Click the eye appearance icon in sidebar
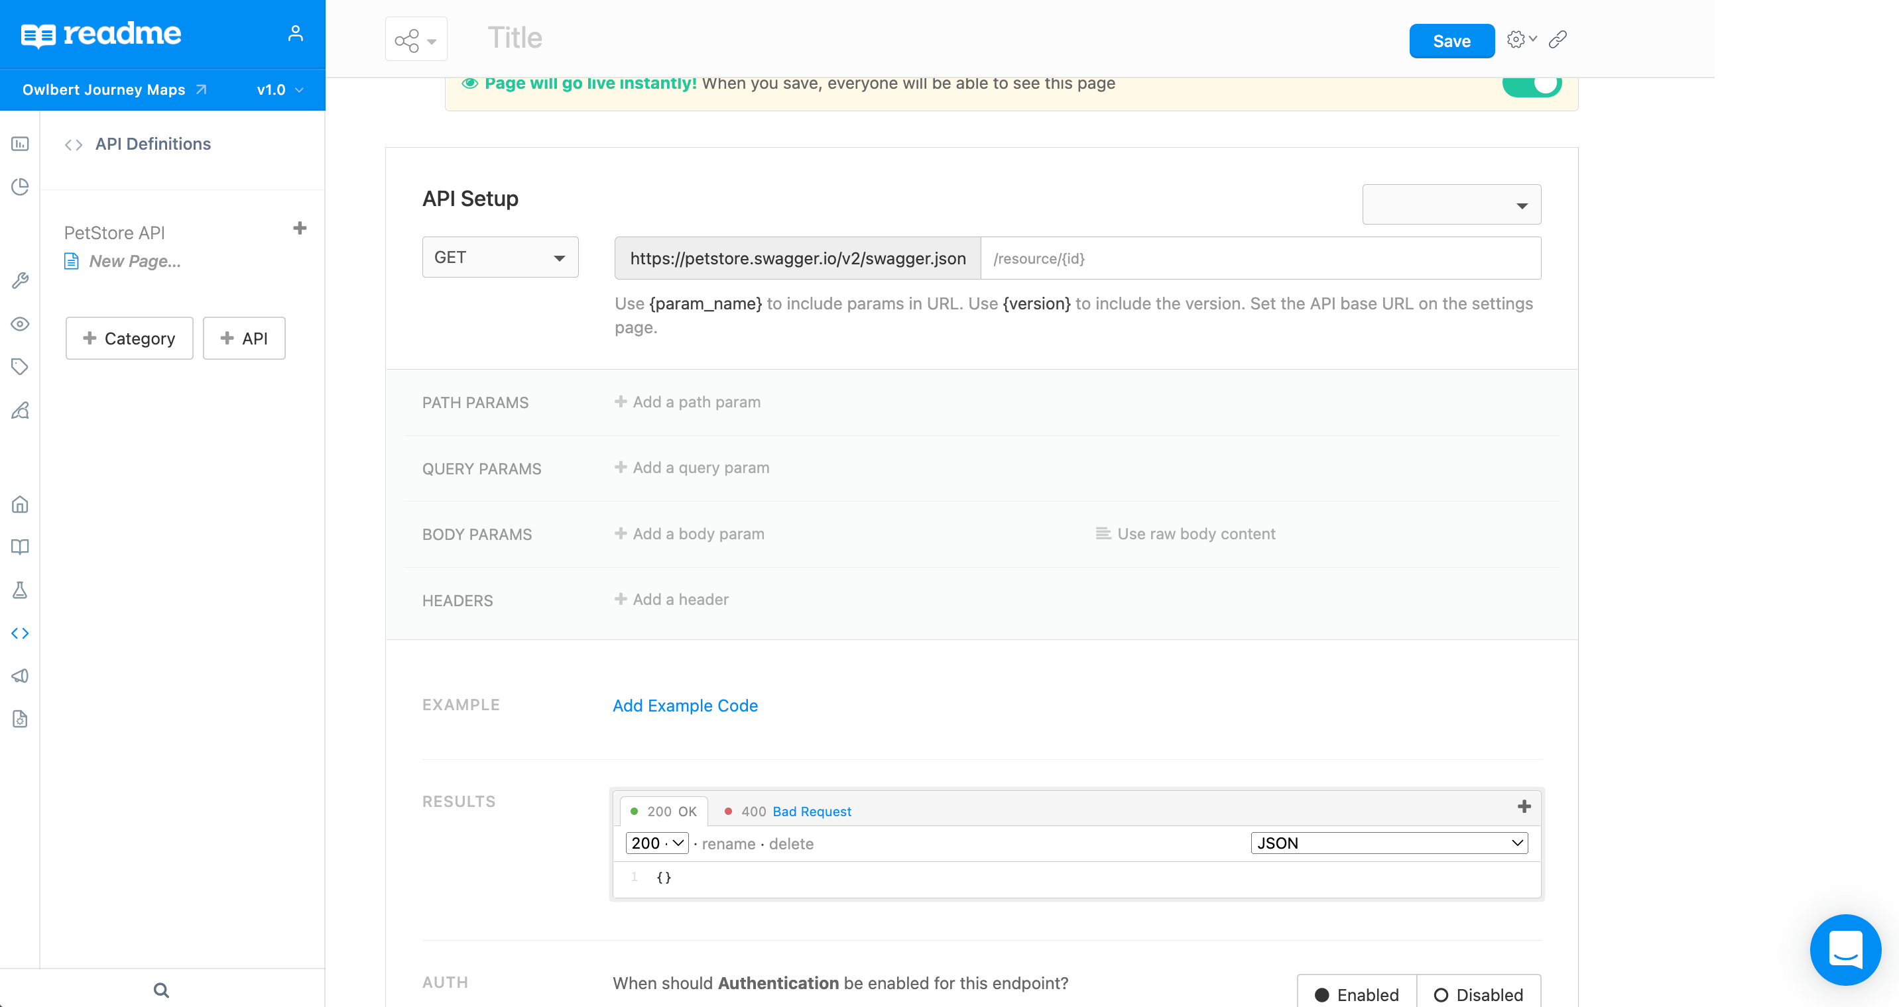1899x1007 pixels. coord(20,324)
